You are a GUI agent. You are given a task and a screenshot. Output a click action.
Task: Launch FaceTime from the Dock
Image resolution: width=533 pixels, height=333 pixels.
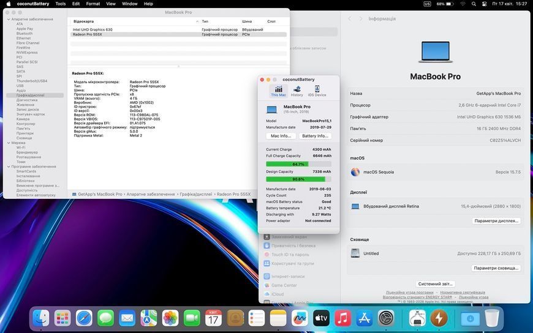tap(192, 318)
